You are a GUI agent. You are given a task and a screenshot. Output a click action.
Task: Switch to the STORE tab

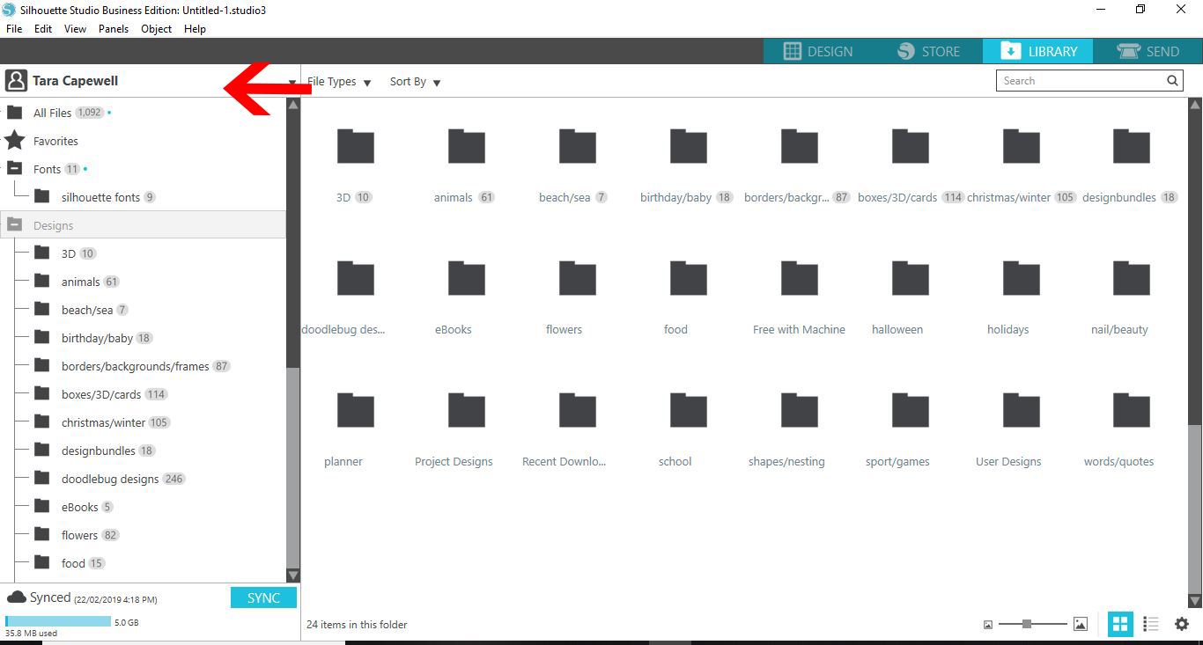click(x=928, y=51)
